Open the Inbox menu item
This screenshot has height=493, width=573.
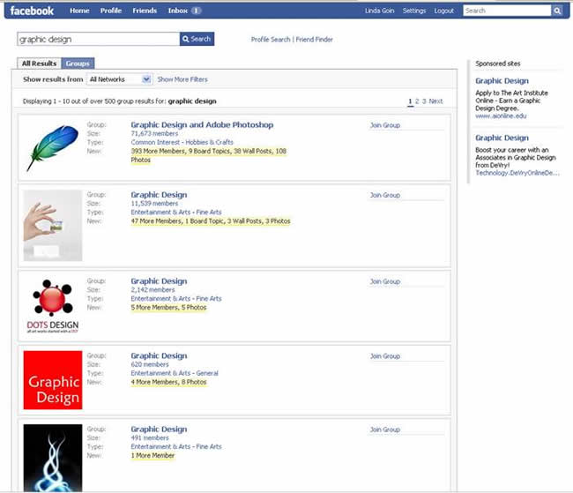click(x=177, y=11)
